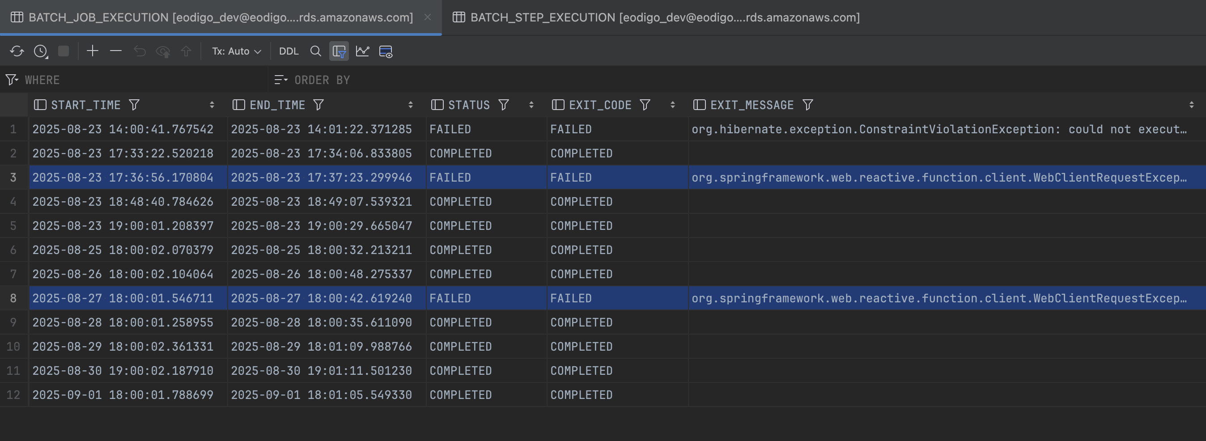Image resolution: width=1206 pixels, height=441 pixels.
Task: Open view options table-eye icon
Action: [386, 51]
